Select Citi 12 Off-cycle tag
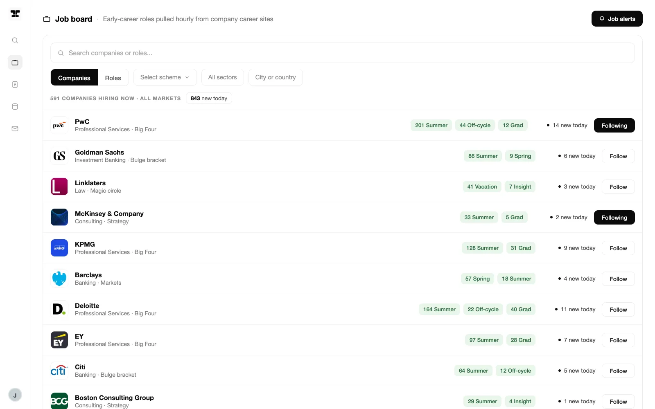The image size is (655, 409). (x=515, y=371)
